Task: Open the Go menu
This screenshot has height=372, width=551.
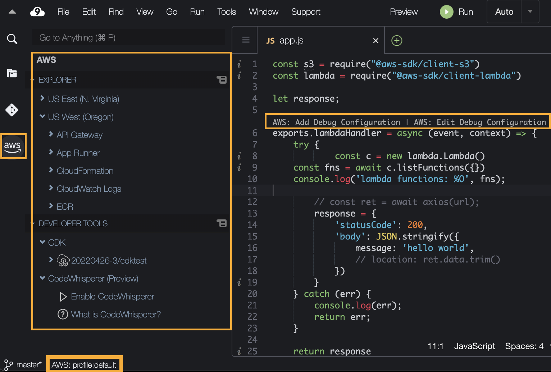Action: (x=172, y=12)
